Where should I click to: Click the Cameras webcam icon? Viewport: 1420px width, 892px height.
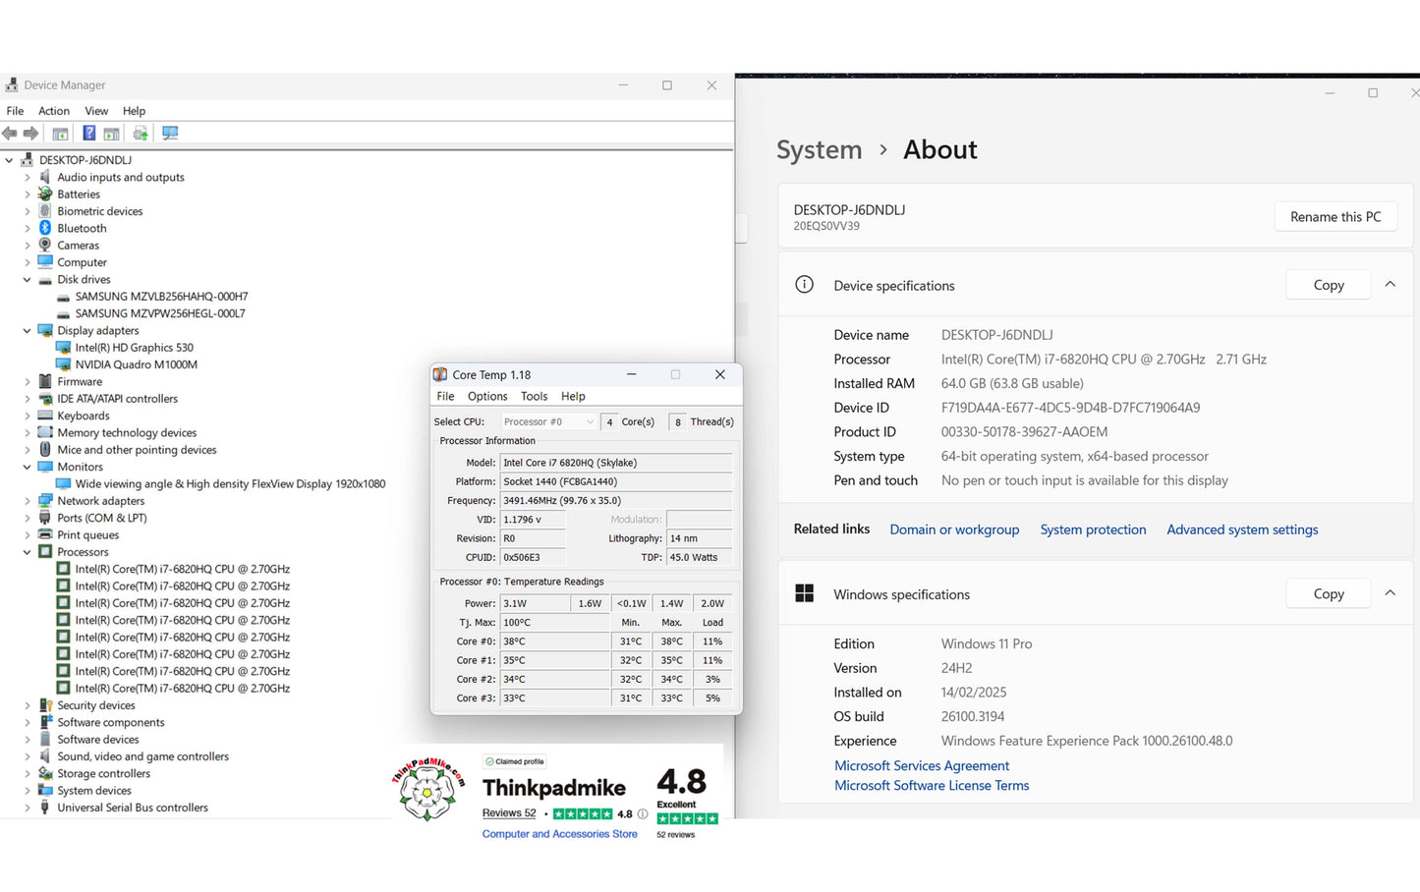click(45, 245)
